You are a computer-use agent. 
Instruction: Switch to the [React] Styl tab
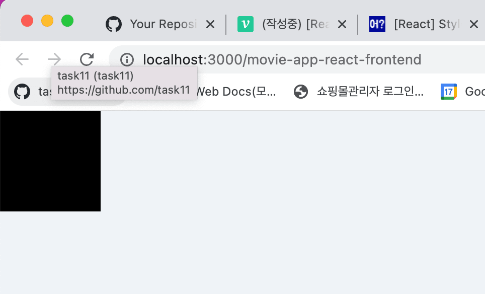click(x=427, y=24)
